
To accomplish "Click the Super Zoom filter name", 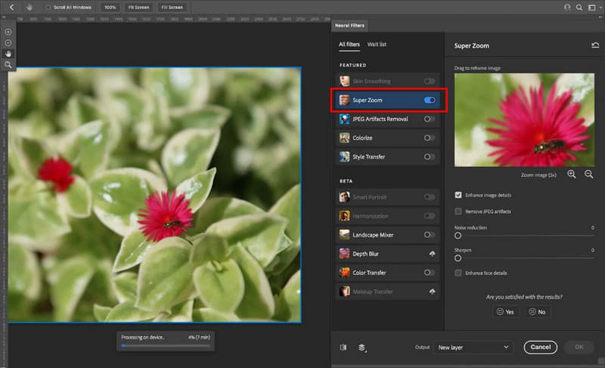I will (368, 101).
